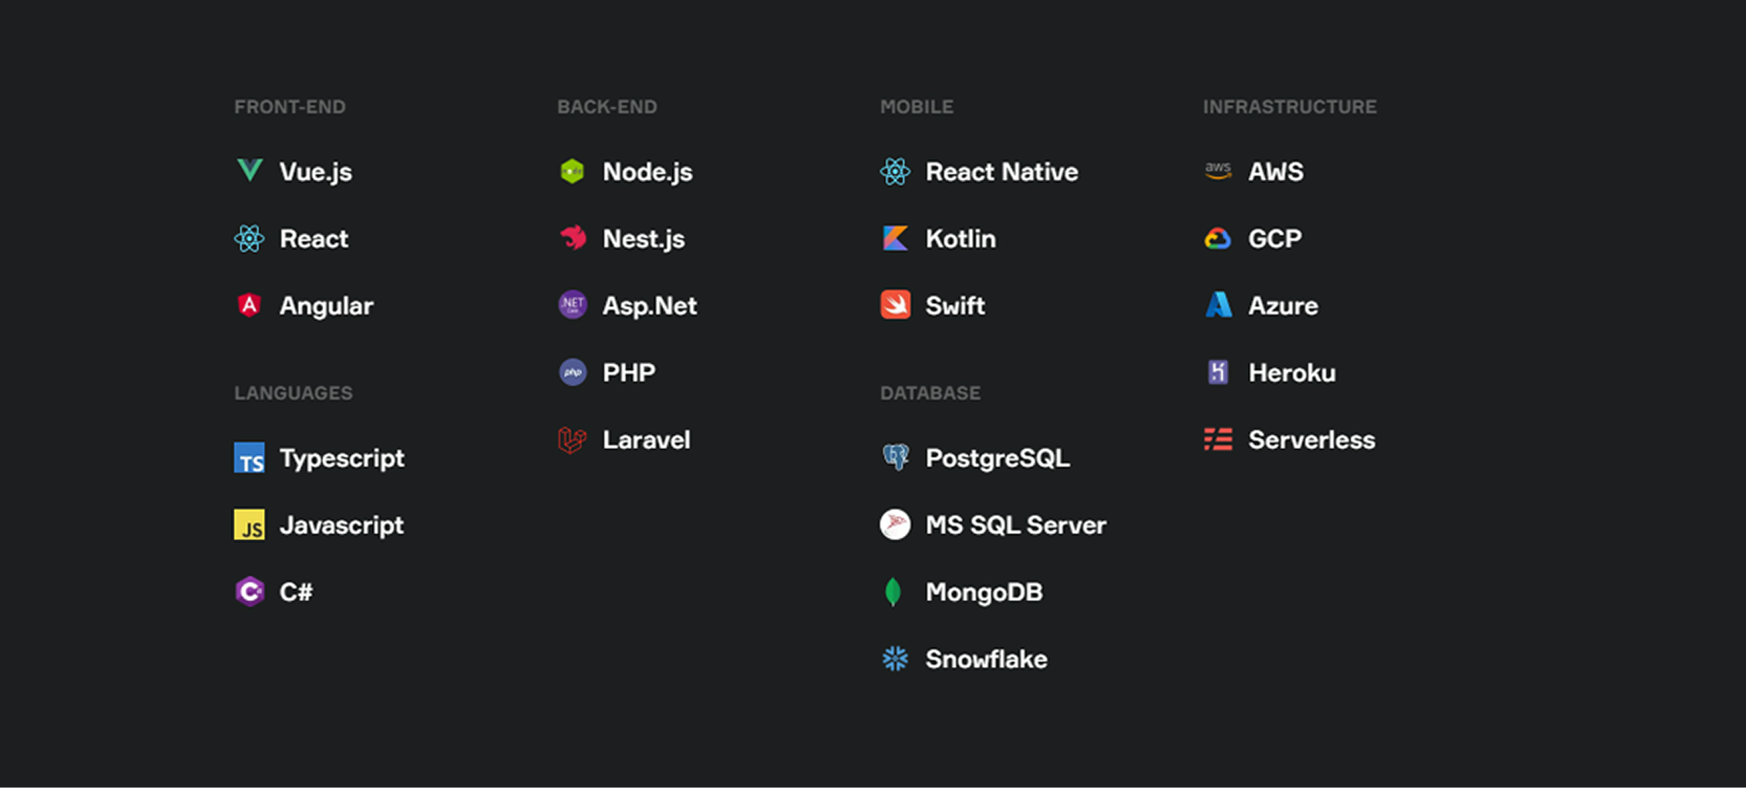The image size is (1746, 788).
Task: Select the Javascript JS icon
Action: [250, 525]
